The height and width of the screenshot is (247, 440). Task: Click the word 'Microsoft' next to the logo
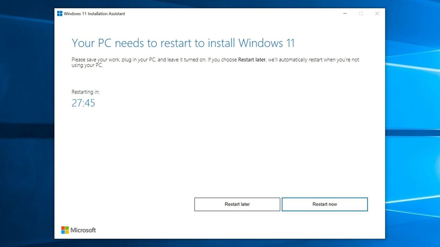pos(82,230)
